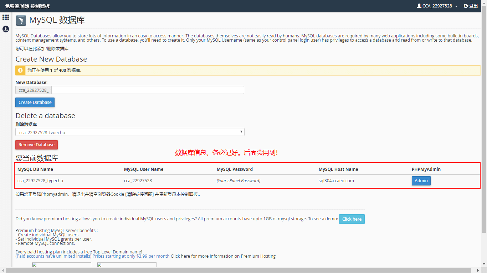Open the 清除链接问题 cookie link
The height and width of the screenshot is (273, 487).
[x=139, y=194]
